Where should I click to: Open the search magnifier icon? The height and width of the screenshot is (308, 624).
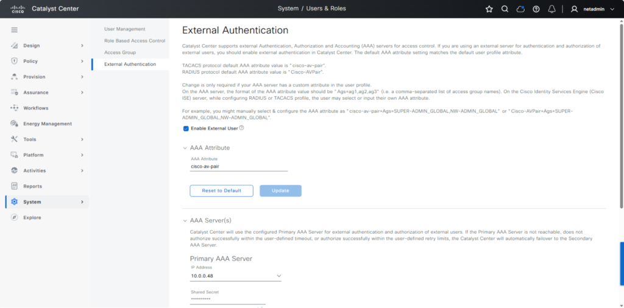(x=505, y=9)
